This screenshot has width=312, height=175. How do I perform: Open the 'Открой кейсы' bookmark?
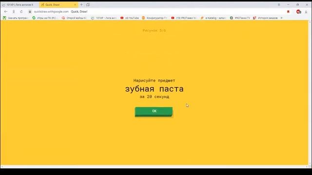point(74,18)
